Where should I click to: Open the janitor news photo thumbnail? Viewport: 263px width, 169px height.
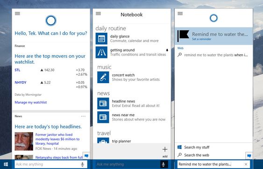point(24,141)
